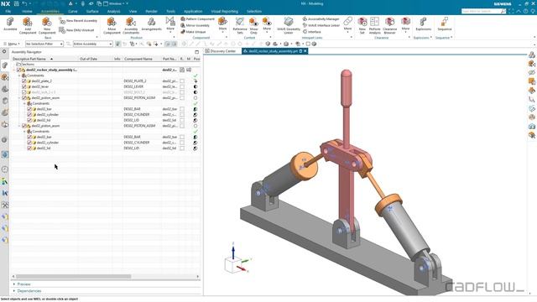
Task: Uncheck des02_plate_2 visibility checkbox
Action: [x=24, y=81]
